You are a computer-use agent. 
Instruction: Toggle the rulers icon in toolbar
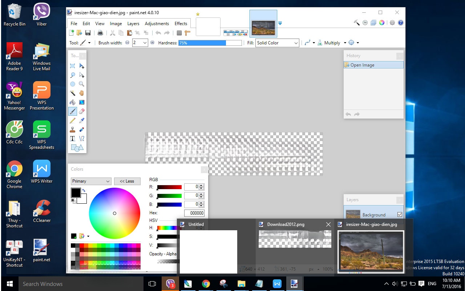point(187,33)
